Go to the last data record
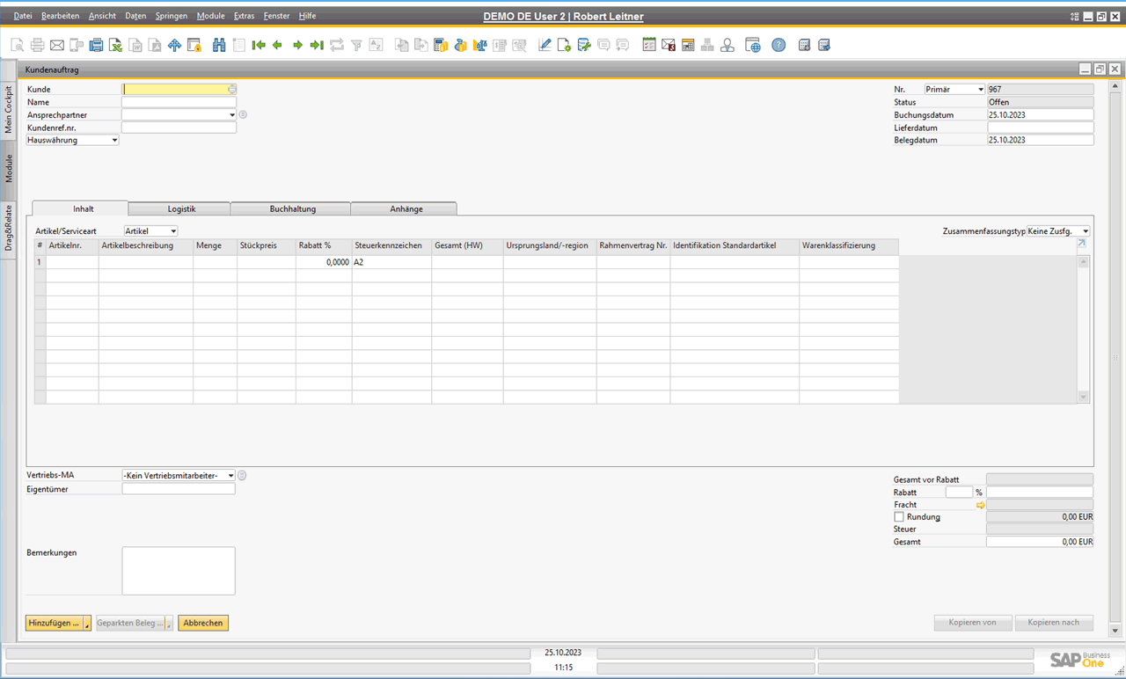 click(317, 45)
